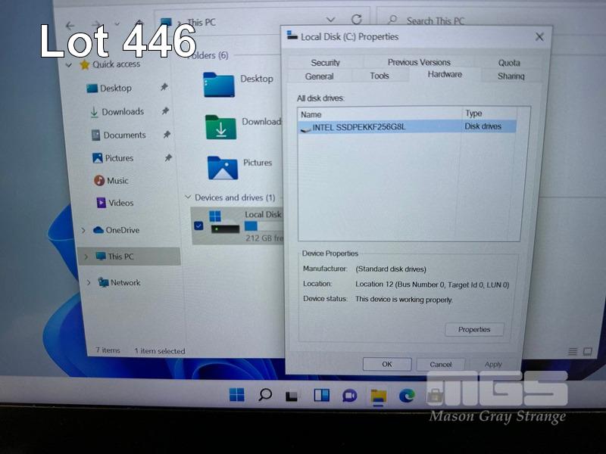
Task: Open the address bar history dropdown
Action: coord(330,20)
